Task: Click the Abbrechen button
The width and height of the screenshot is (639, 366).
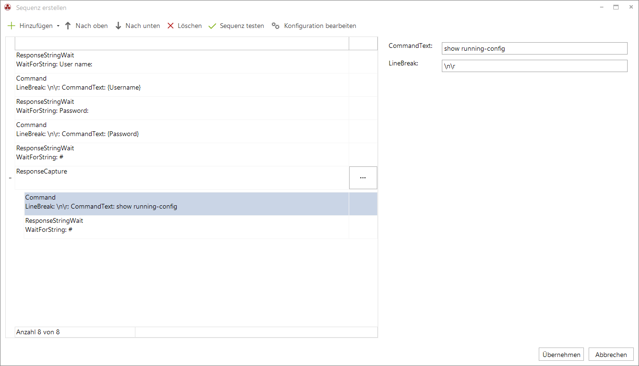Action: click(x=611, y=355)
